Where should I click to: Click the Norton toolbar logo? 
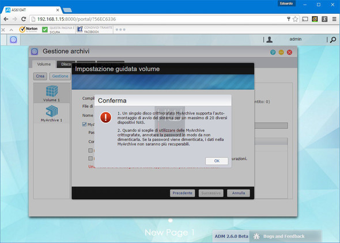28,29
